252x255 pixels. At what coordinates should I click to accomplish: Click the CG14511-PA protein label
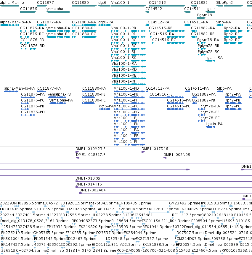pyautogui.click(x=197, y=88)
